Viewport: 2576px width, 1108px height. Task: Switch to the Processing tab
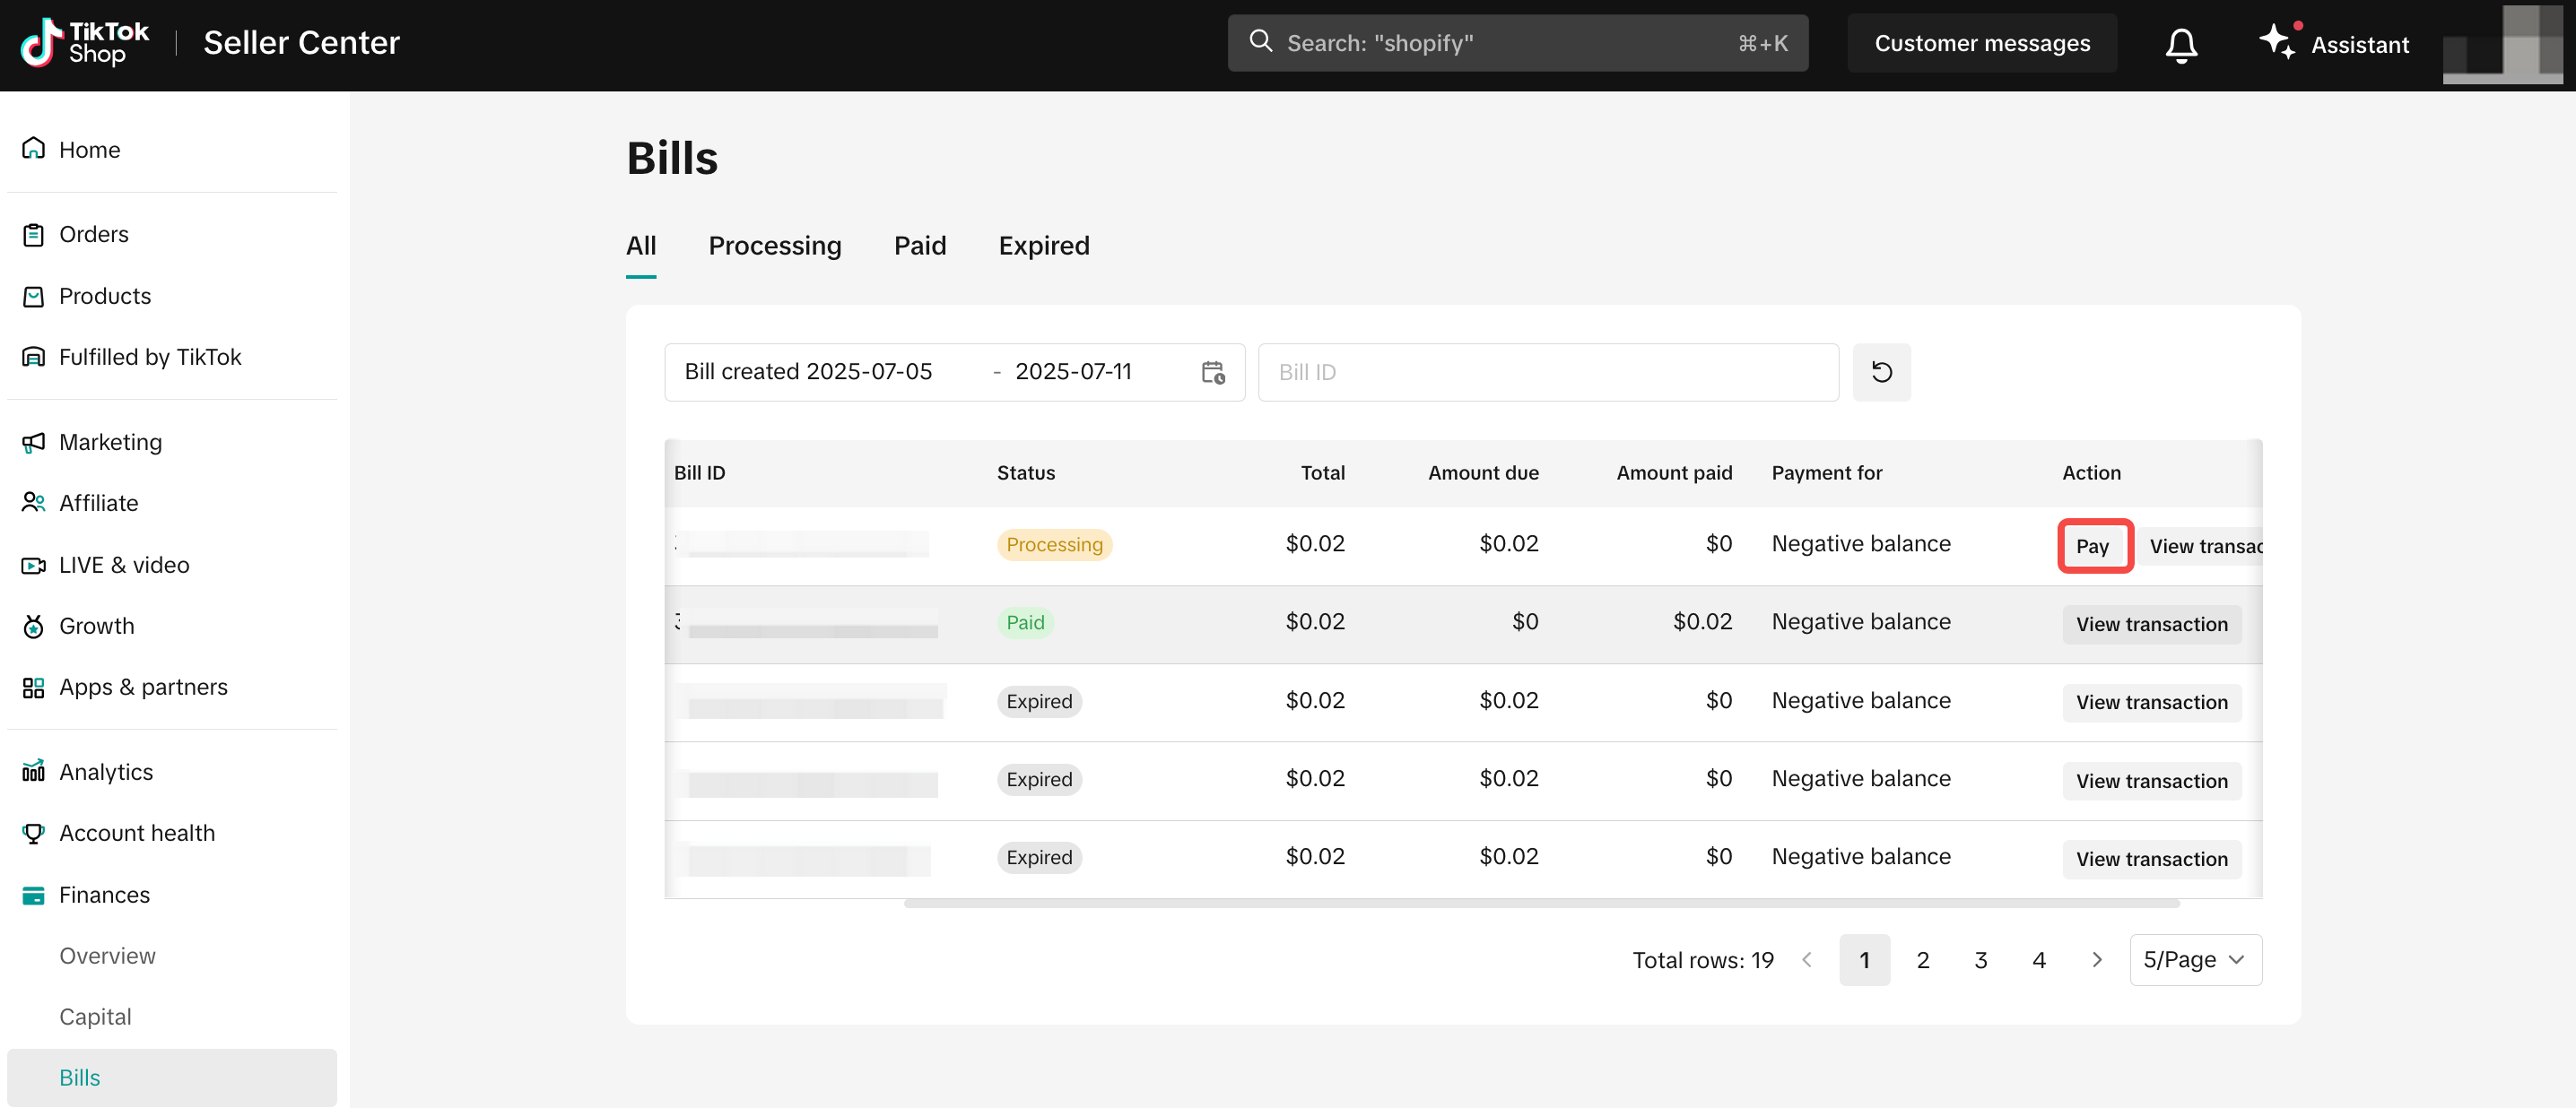tap(774, 246)
